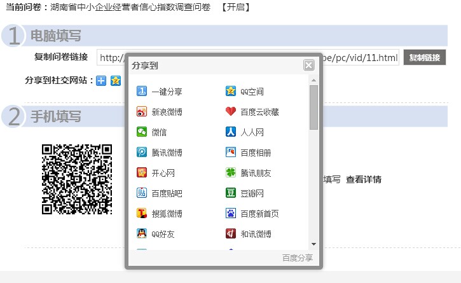Click the 和讯微博 icon
This screenshot has width=461, height=283.
pyautogui.click(x=231, y=233)
